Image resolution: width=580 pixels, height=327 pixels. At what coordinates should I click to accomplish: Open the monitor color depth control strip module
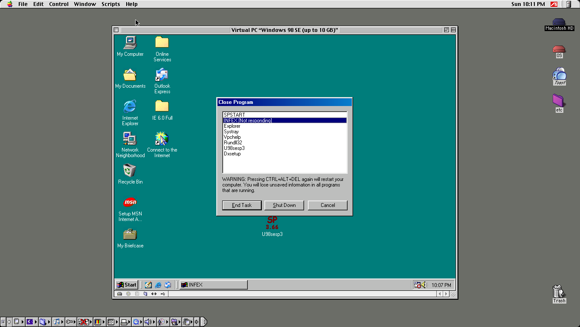tap(99, 322)
